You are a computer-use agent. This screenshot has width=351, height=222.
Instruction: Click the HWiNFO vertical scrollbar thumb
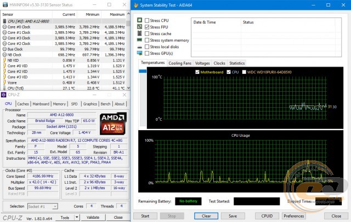click(x=128, y=23)
